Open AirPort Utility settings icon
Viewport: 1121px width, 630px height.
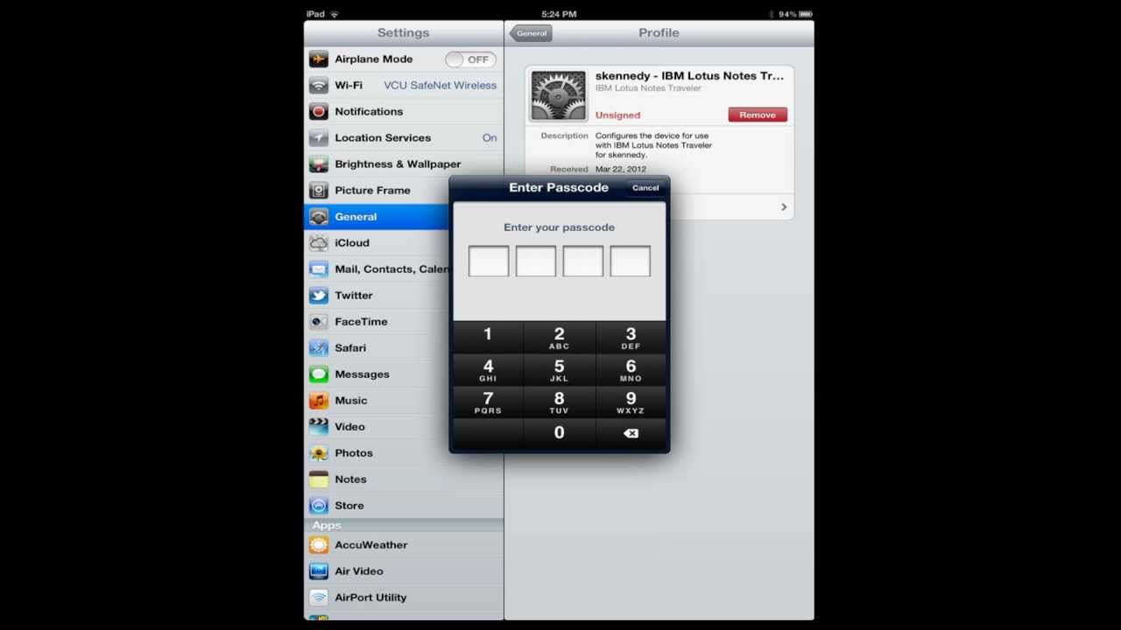[319, 598]
